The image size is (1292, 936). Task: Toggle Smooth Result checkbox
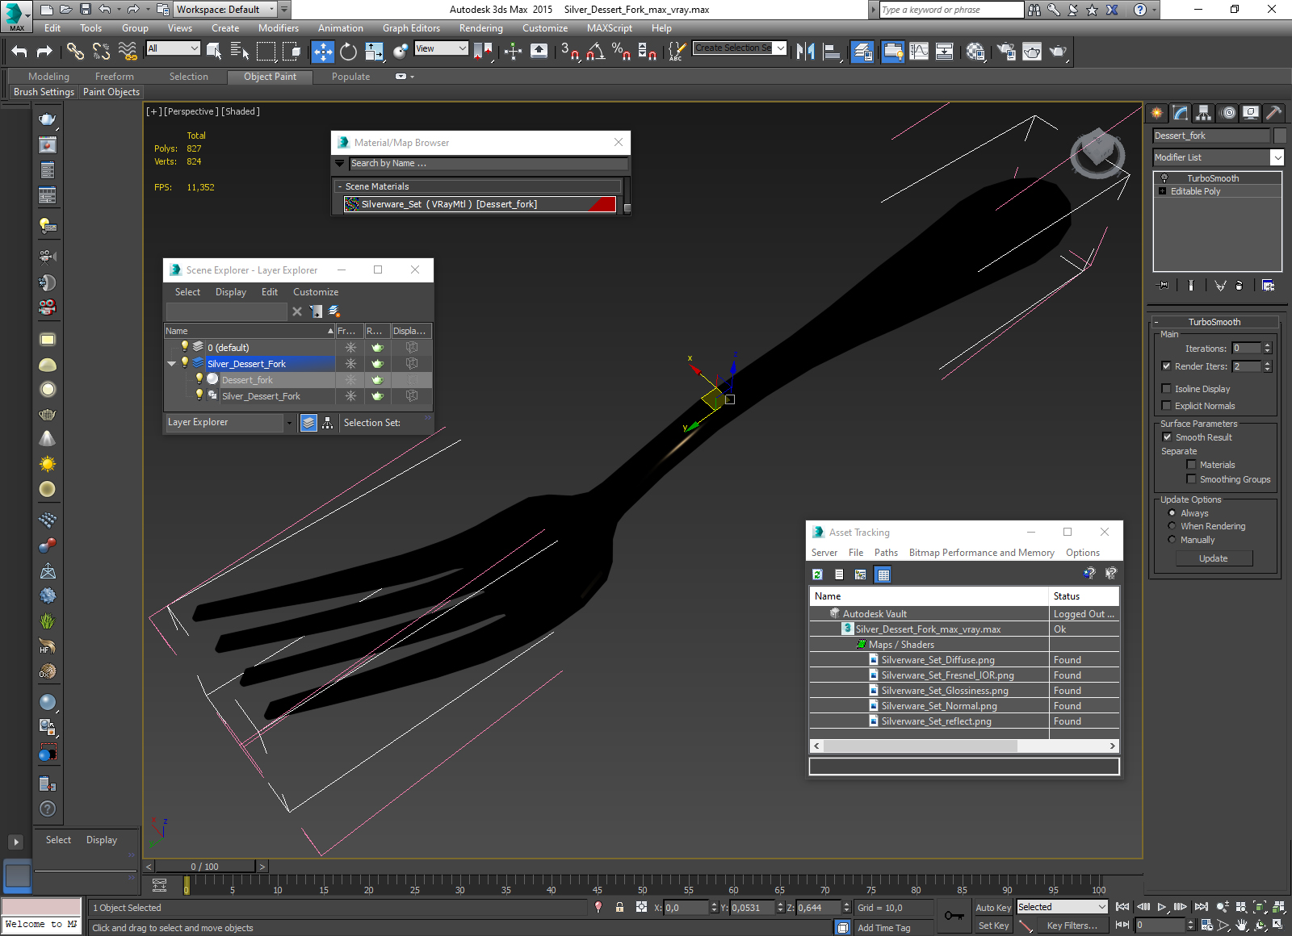point(1167,437)
